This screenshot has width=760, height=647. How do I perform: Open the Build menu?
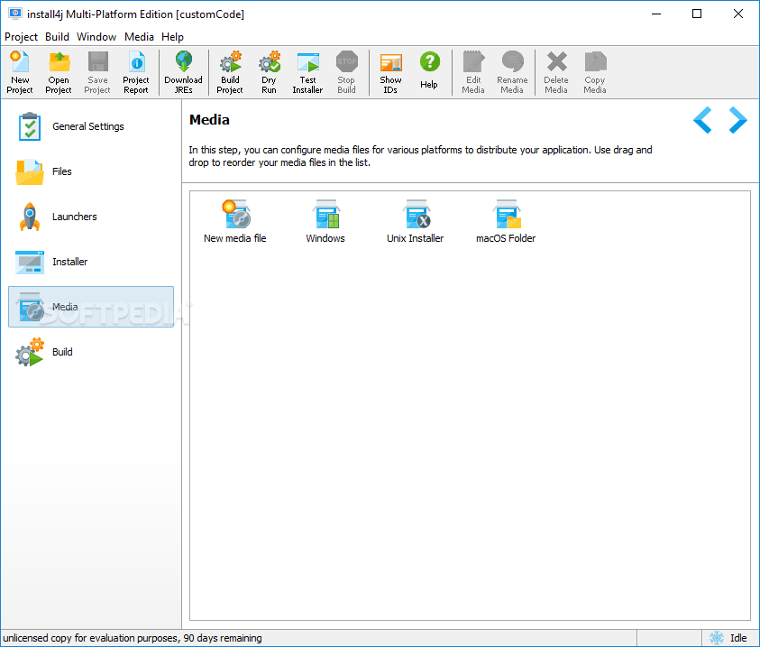tap(57, 37)
